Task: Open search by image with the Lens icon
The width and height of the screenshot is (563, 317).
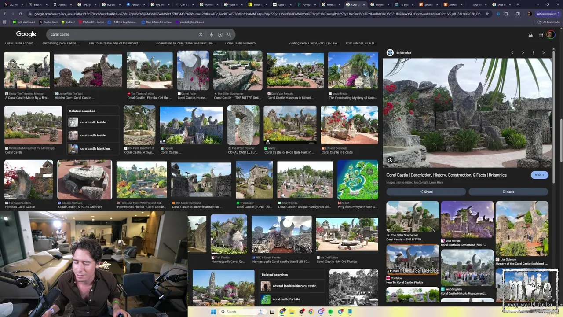Action: click(x=220, y=34)
